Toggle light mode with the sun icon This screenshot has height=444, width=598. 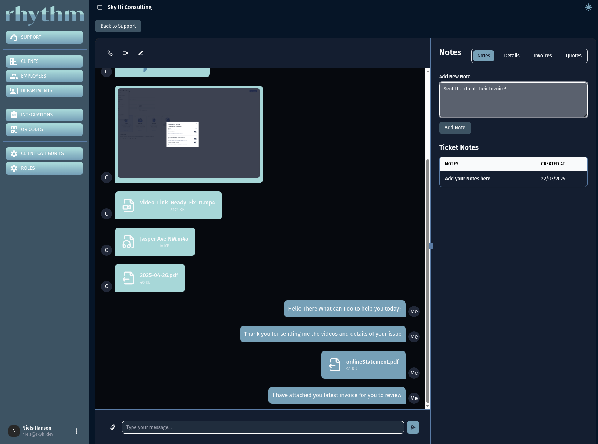(588, 7)
